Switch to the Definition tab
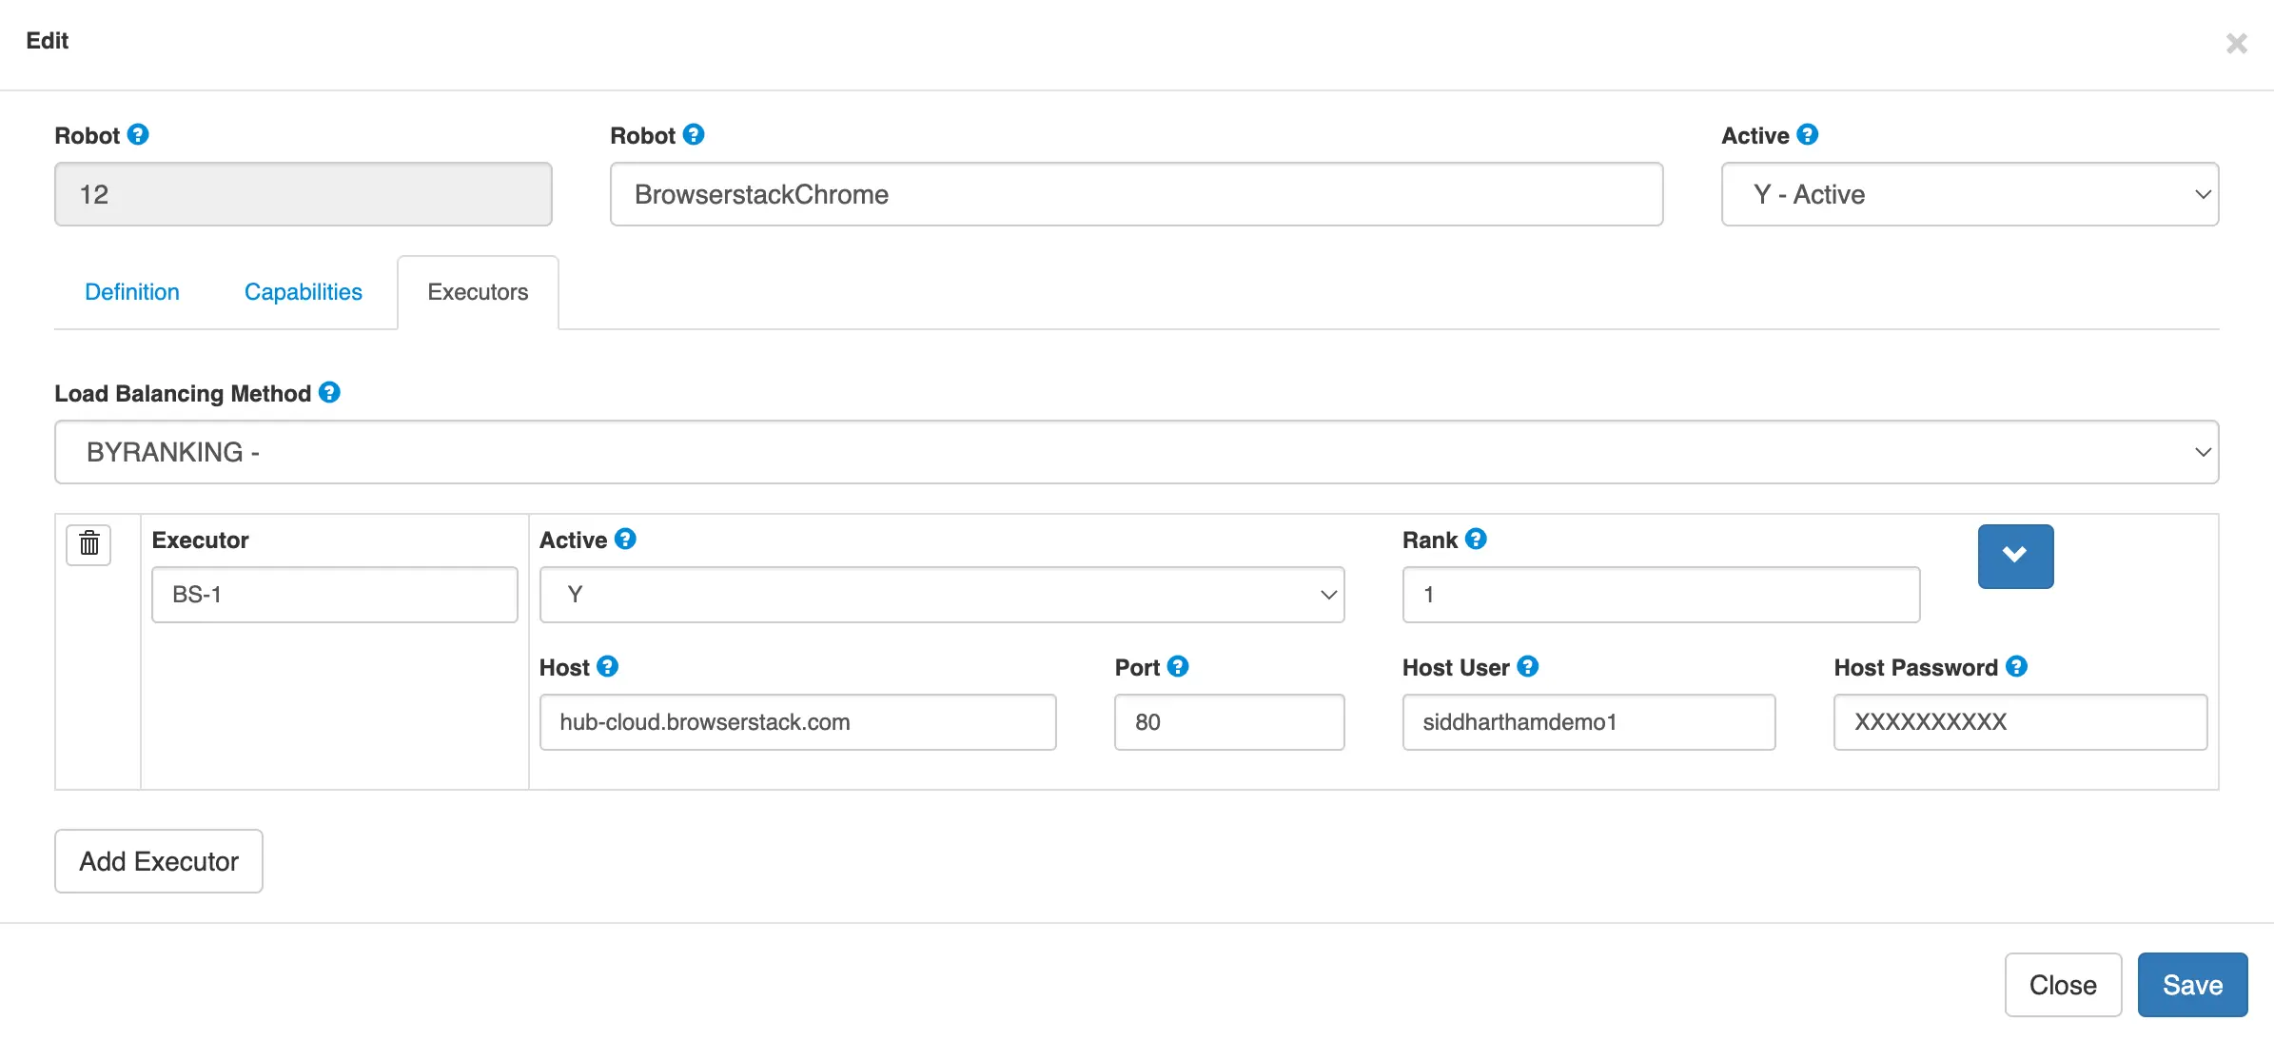Screen dimensions: 2274x1041 (x=132, y=292)
